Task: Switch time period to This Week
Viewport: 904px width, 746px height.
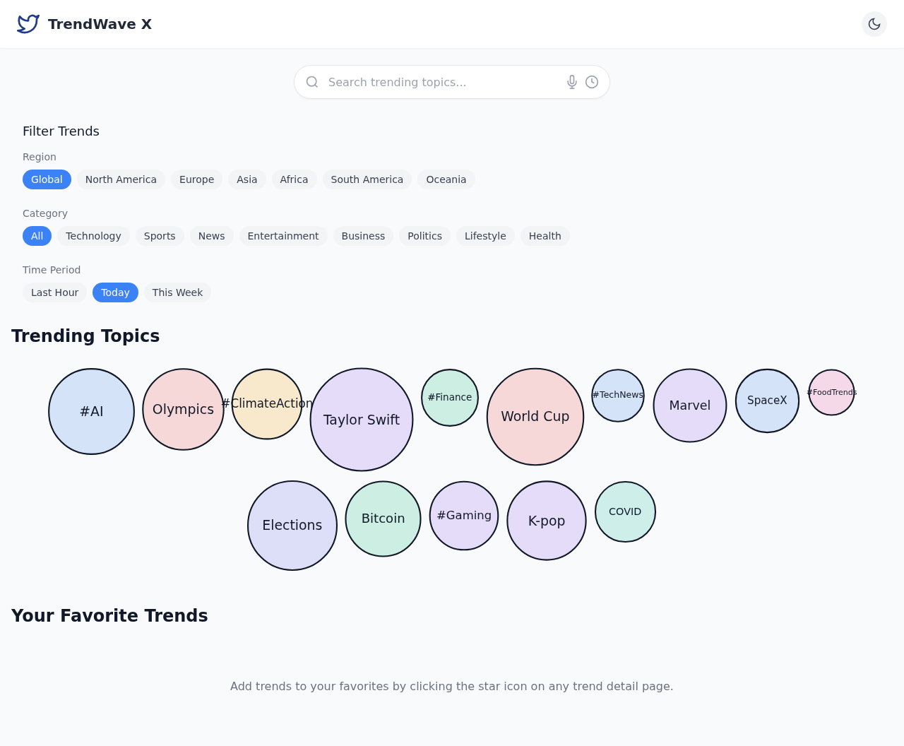Action: click(x=177, y=292)
